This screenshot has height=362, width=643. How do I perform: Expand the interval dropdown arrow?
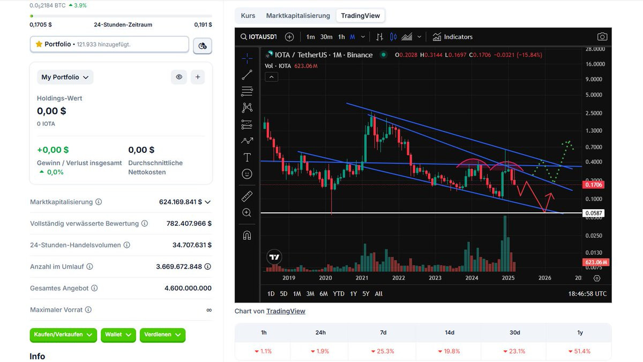click(x=363, y=36)
